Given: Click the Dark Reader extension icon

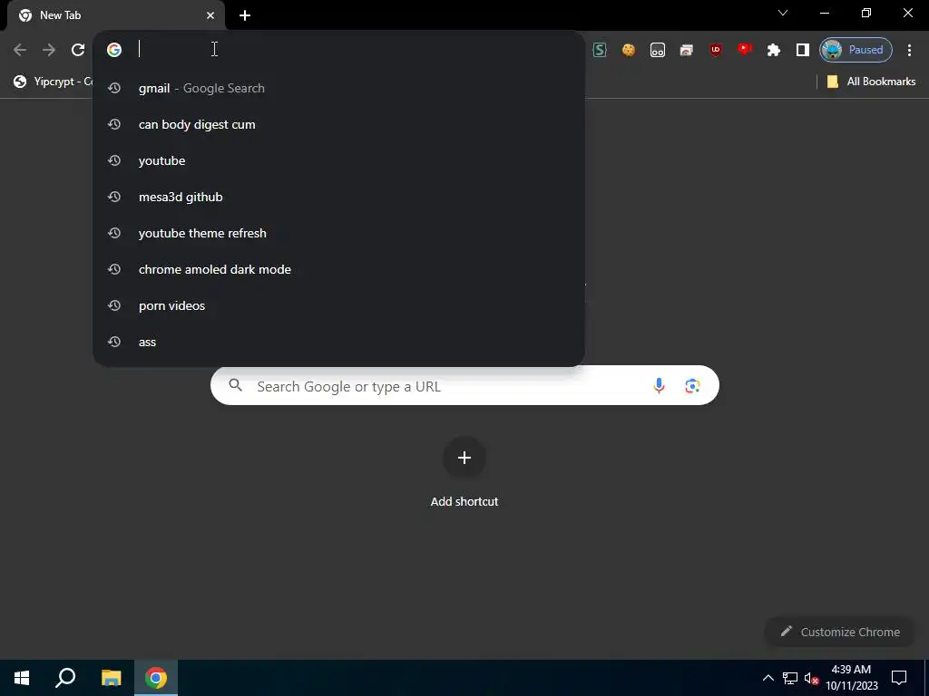Looking at the screenshot, I should (x=658, y=50).
